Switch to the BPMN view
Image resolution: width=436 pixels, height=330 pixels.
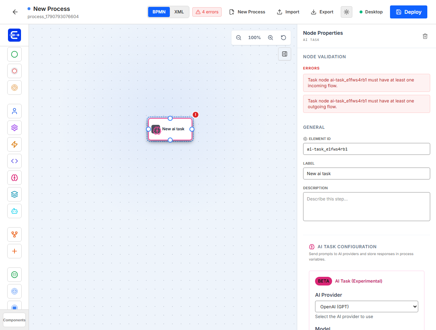tap(159, 12)
